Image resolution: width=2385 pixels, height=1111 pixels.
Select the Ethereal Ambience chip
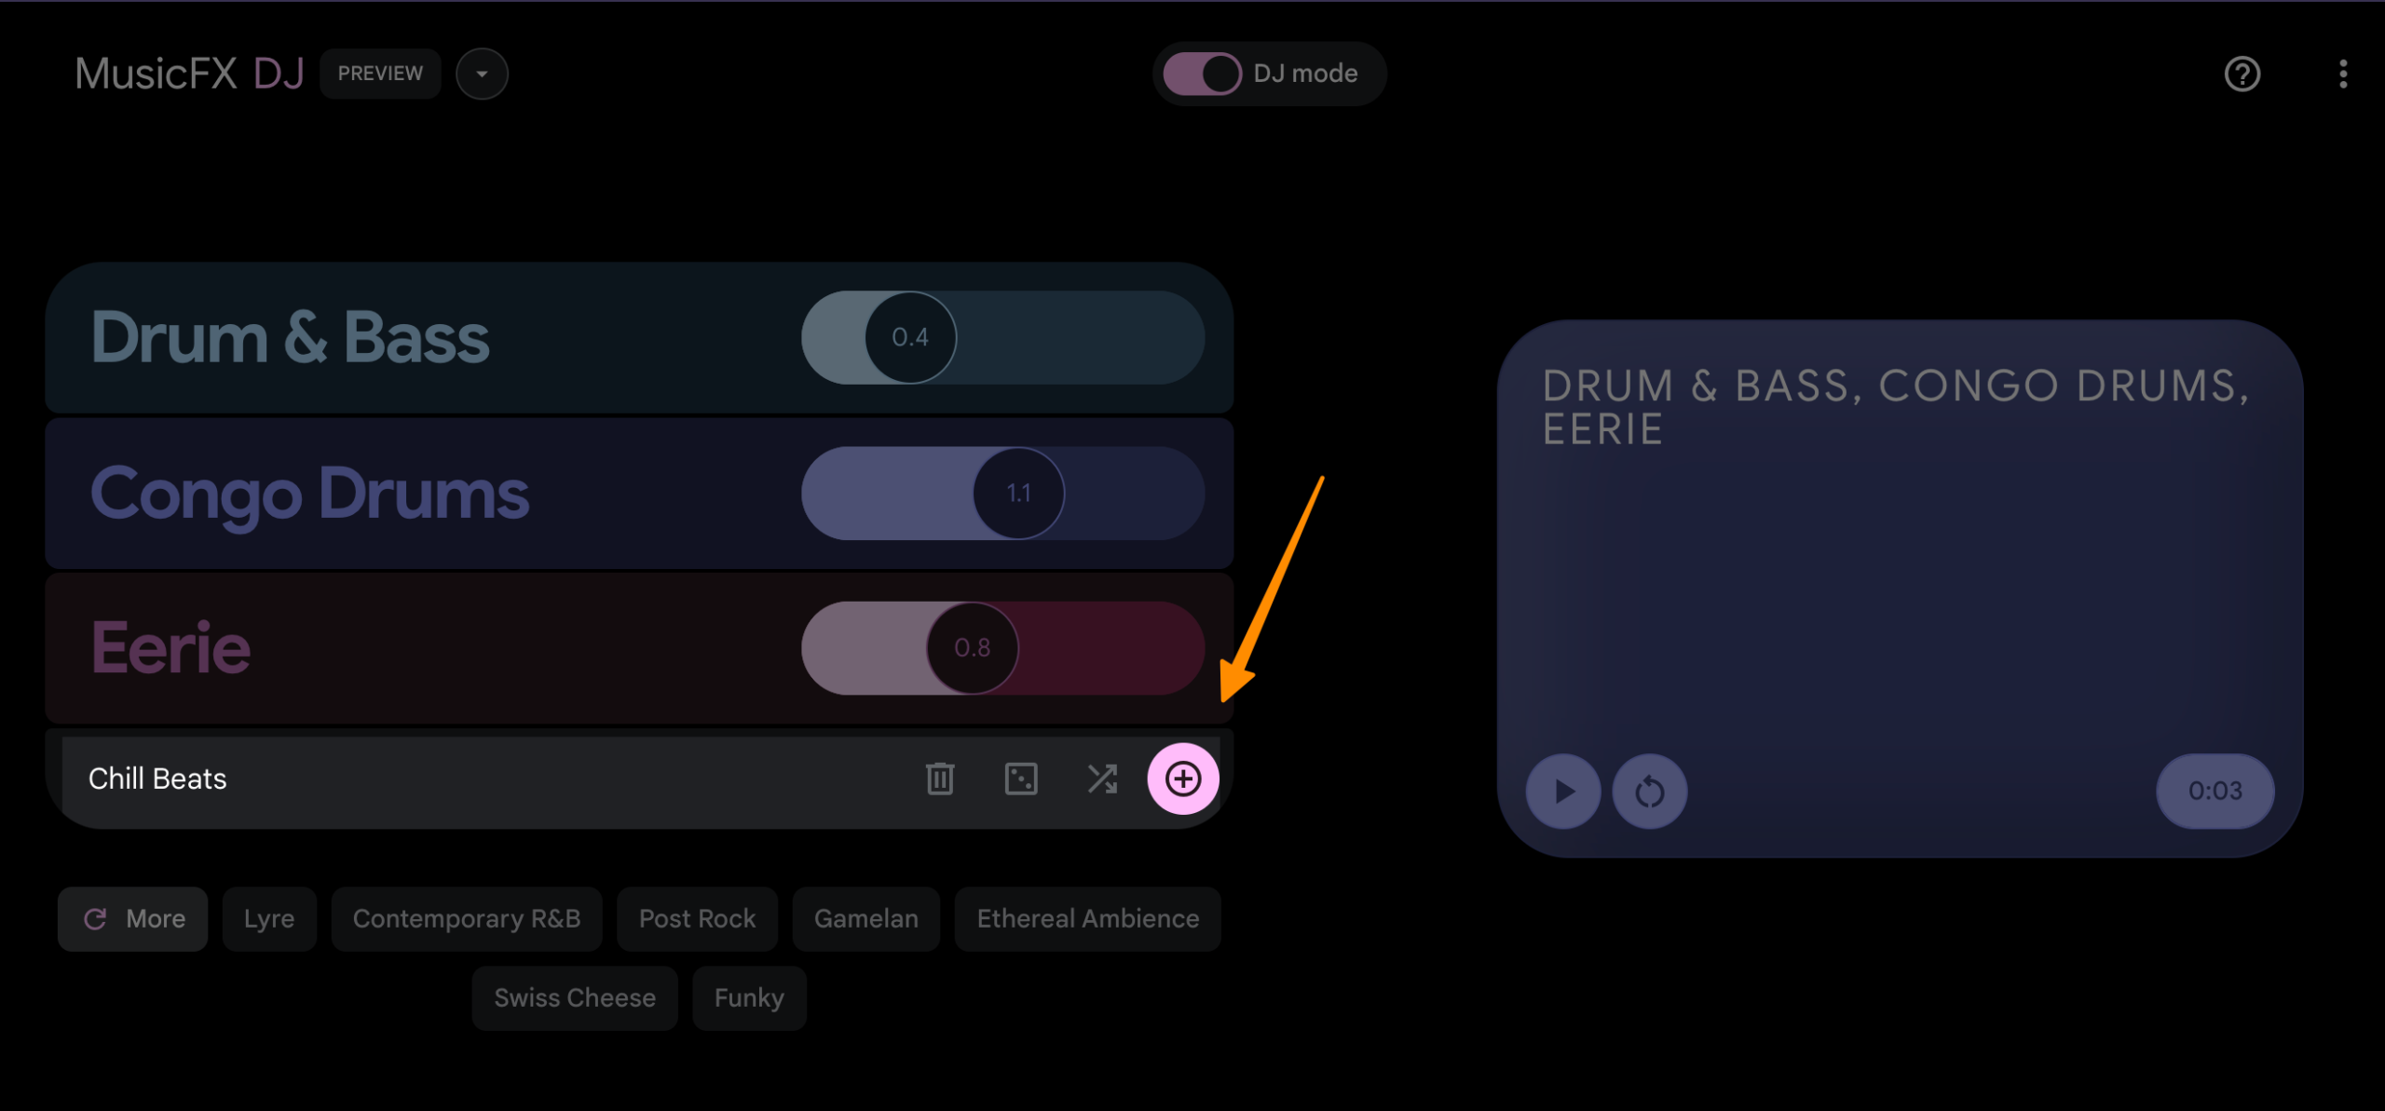pos(1087,919)
